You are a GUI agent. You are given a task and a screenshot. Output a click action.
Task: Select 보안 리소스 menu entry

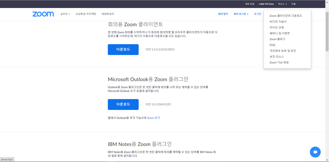(277, 56)
